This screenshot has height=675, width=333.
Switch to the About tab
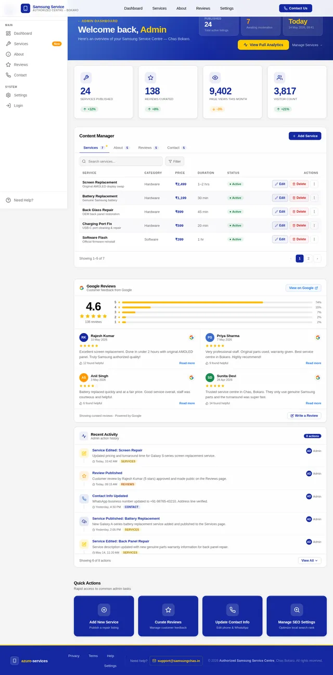[122, 148]
